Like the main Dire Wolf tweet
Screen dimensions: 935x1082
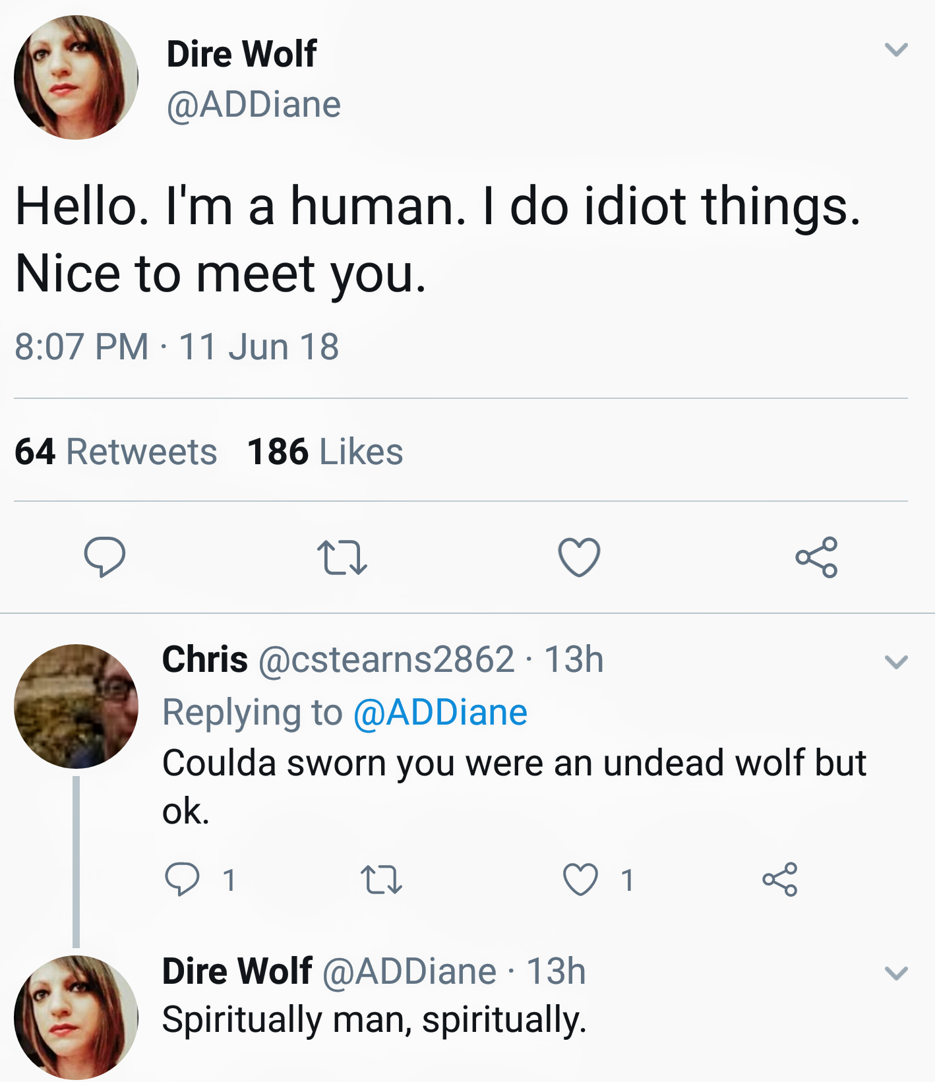click(579, 557)
